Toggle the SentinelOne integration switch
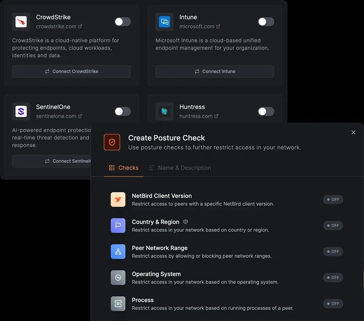The image size is (364, 321). [x=123, y=111]
